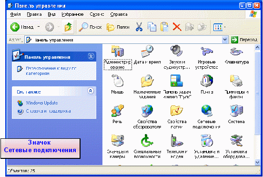Click in the address bar field
This screenshot has width=263, height=177.
126,40
